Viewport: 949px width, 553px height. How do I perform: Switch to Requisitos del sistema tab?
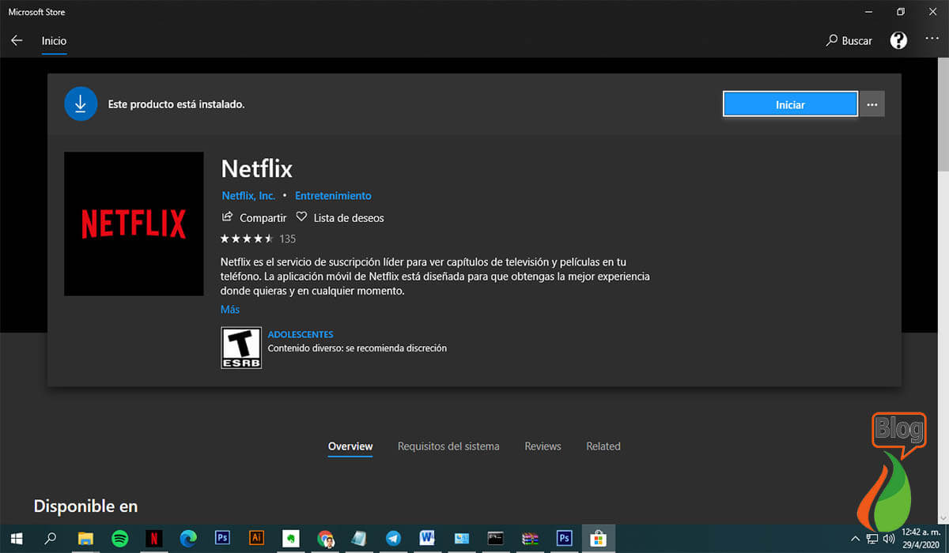(x=448, y=446)
